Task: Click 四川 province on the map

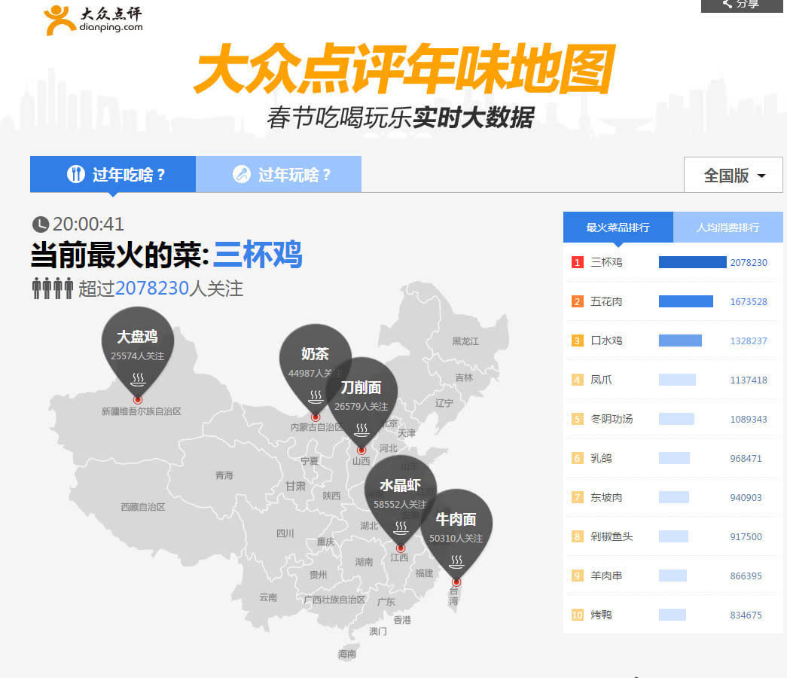Action: click(x=285, y=533)
